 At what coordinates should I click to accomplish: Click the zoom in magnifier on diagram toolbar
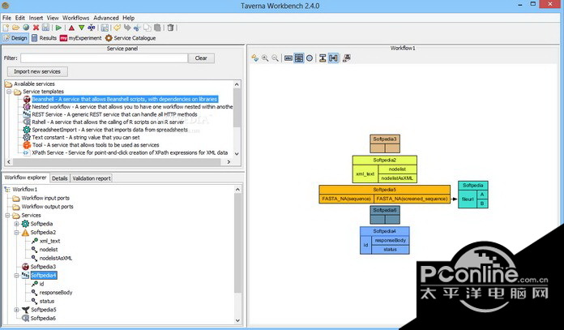click(265, 58)
